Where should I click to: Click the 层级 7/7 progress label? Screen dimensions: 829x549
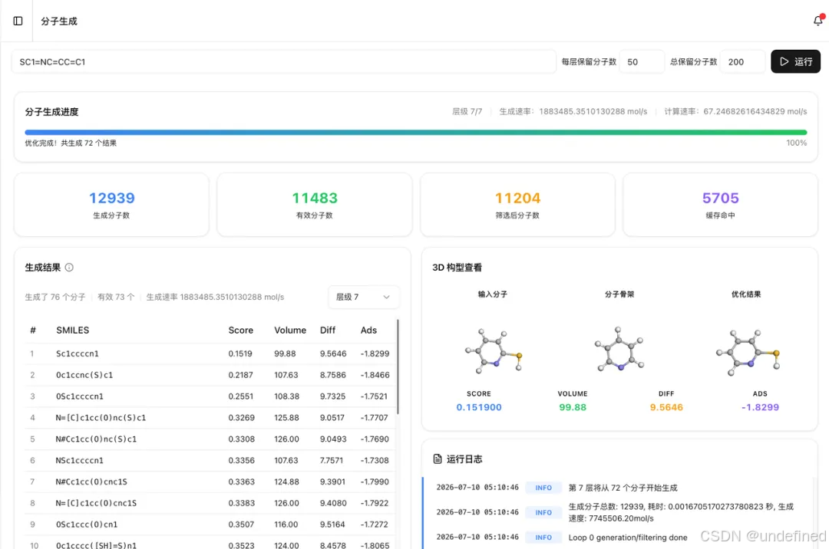467,112
